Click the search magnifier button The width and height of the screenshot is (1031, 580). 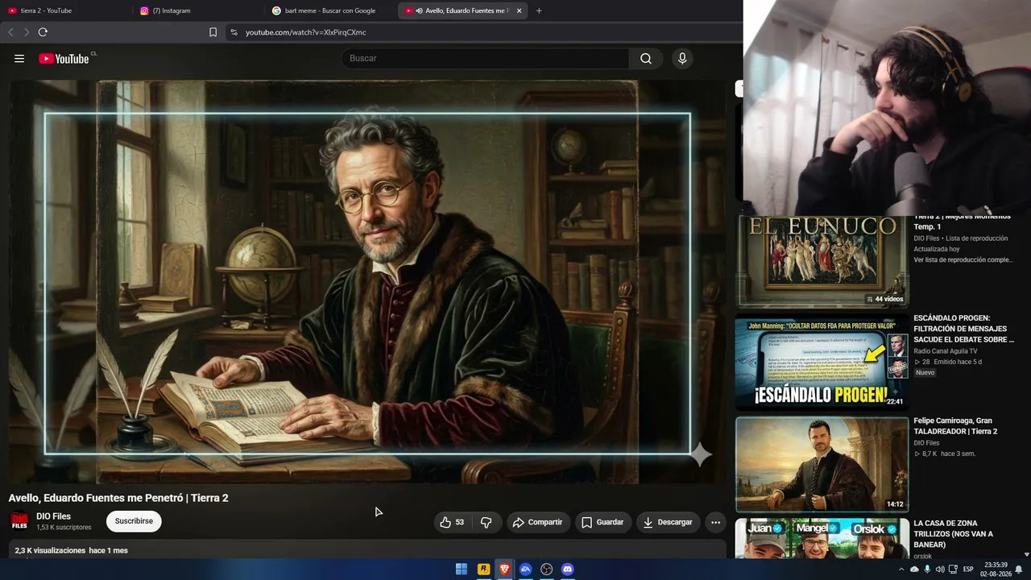(646, 59)
